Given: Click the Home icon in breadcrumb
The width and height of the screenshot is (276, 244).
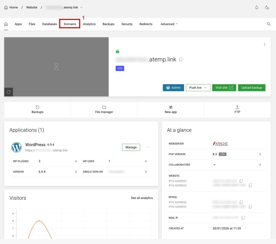Looking at the screenshot, I should click(x=6, y=7).
